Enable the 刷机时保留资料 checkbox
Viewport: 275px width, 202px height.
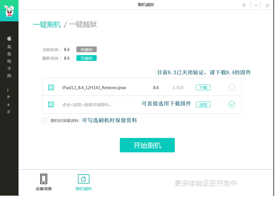[45, 120]
